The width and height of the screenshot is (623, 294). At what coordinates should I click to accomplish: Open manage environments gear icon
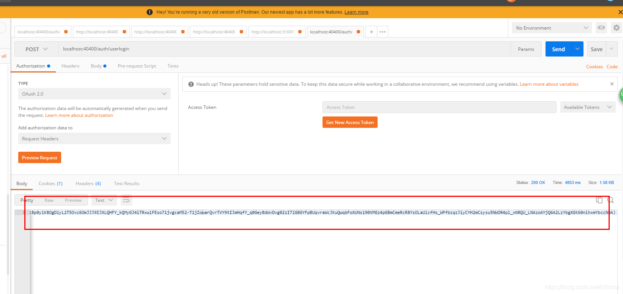616,28
